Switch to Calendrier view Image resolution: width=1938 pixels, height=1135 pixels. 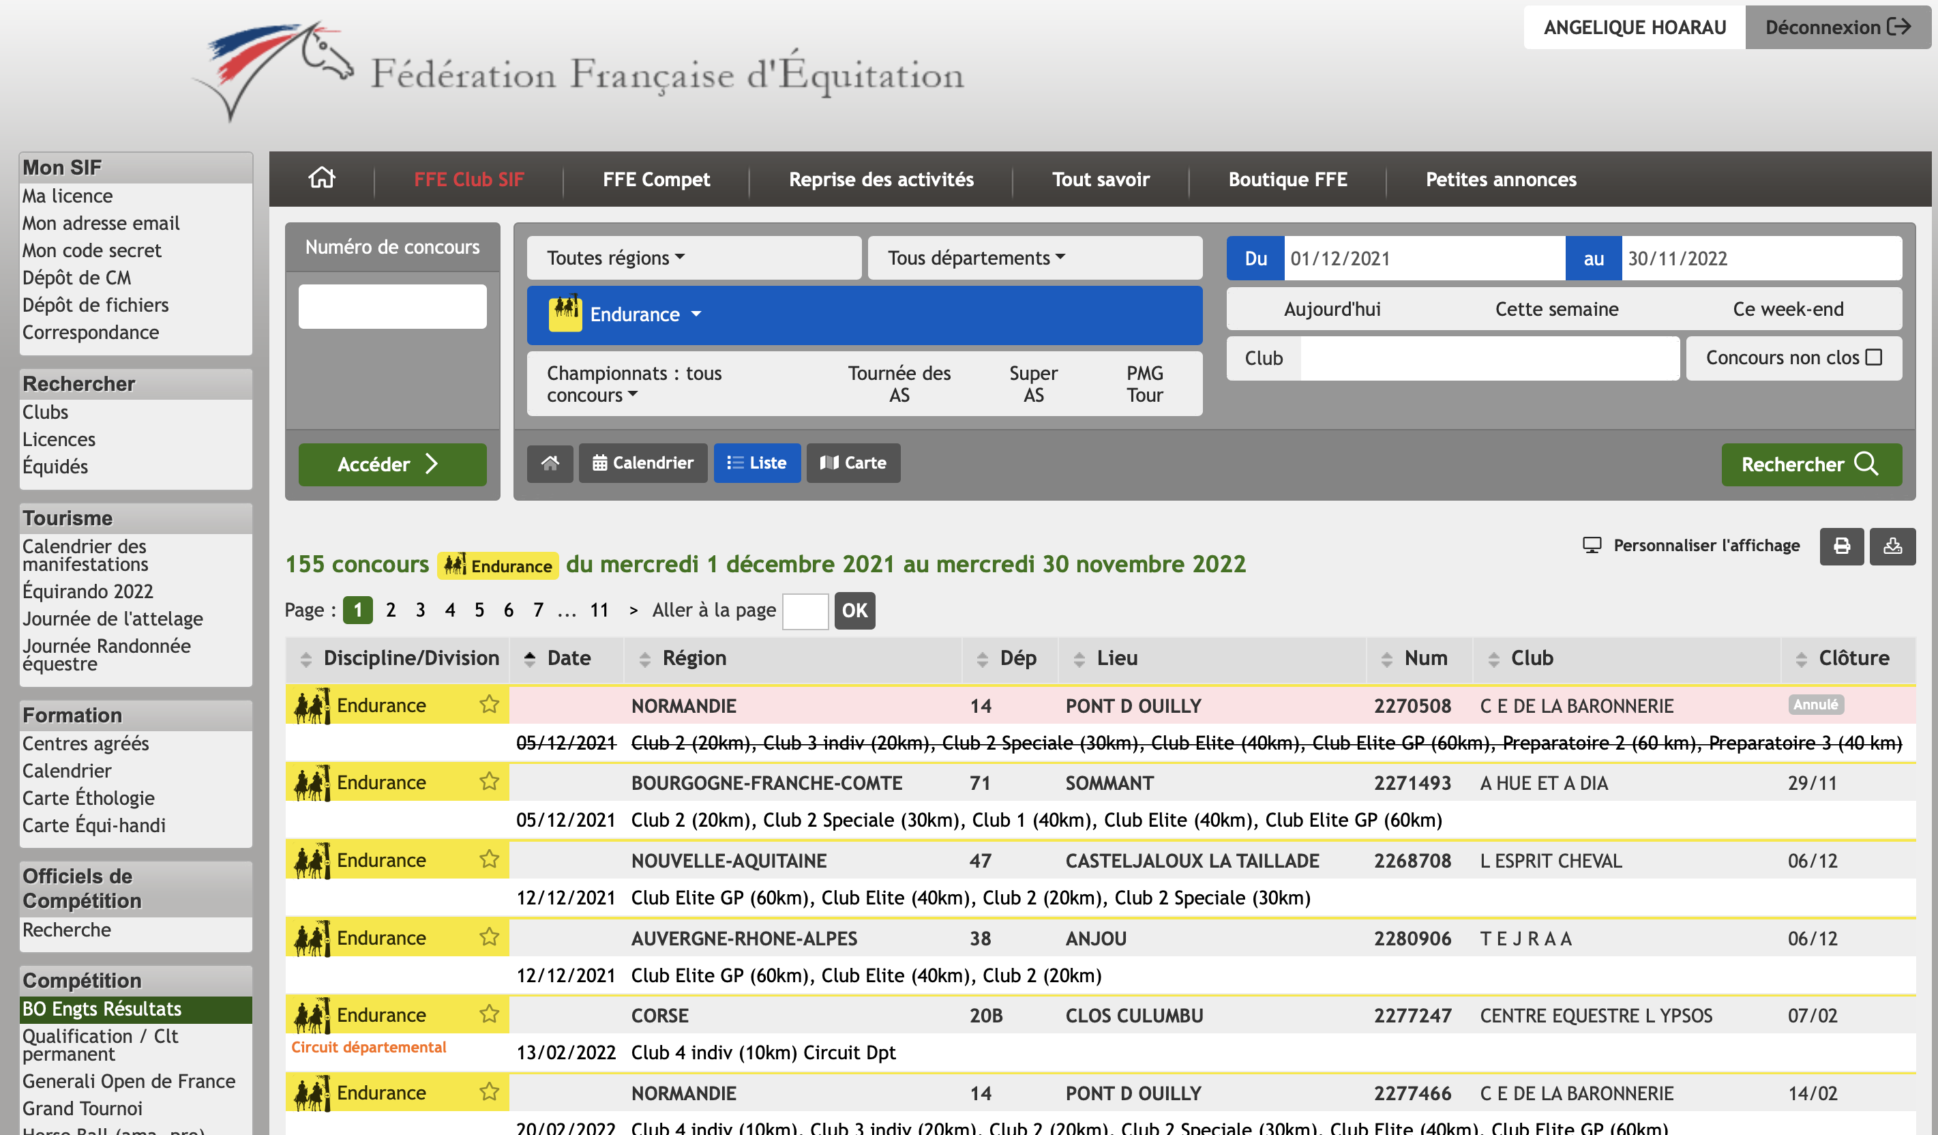(642, 462)
